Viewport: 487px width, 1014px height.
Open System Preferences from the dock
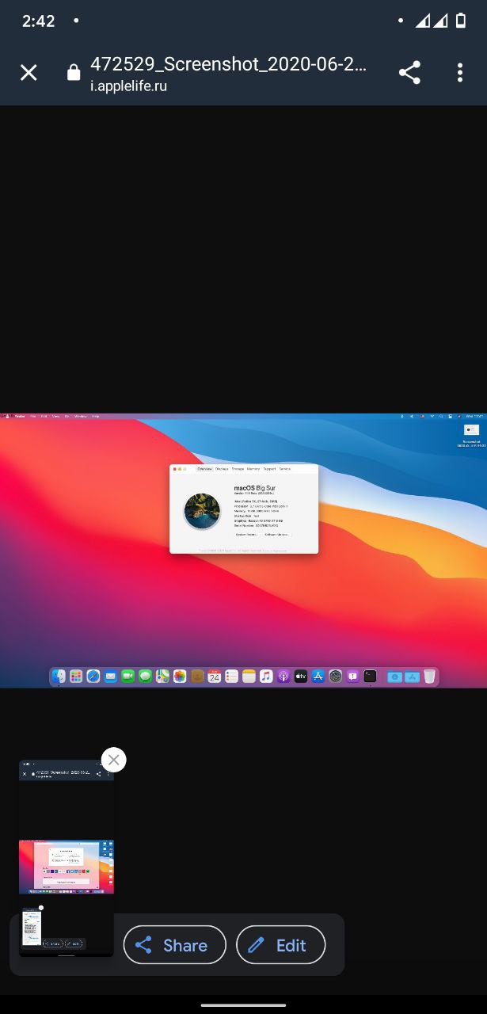336,677
